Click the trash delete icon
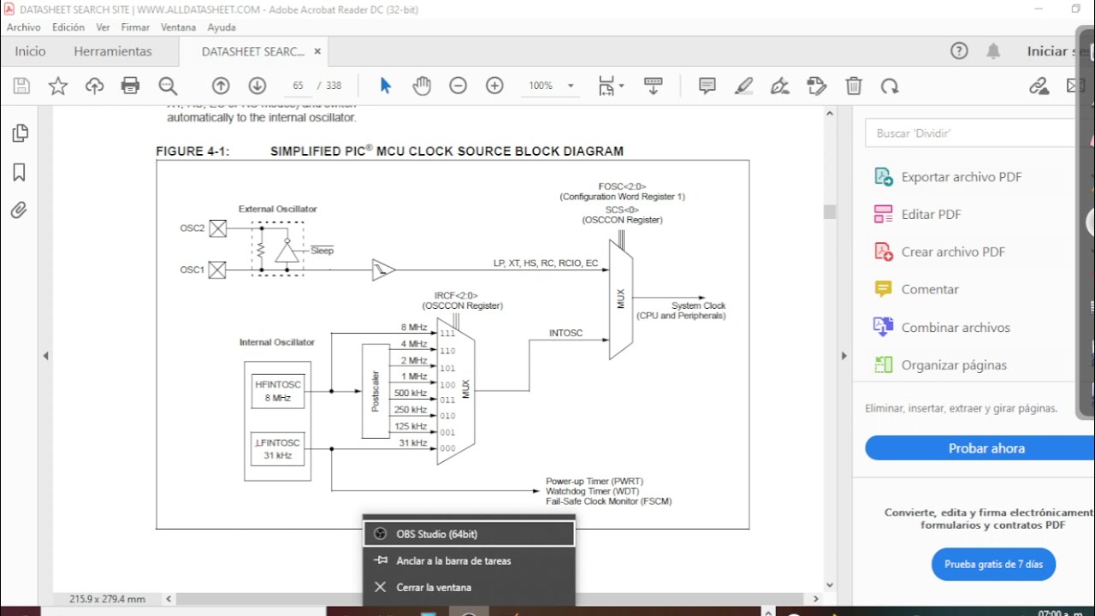This screenshot has width=1095, height=616. 854,86
